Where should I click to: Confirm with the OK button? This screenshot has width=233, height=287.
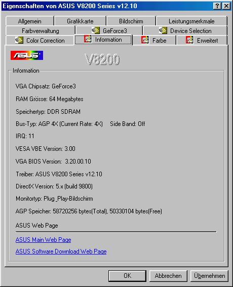[127, 276]
